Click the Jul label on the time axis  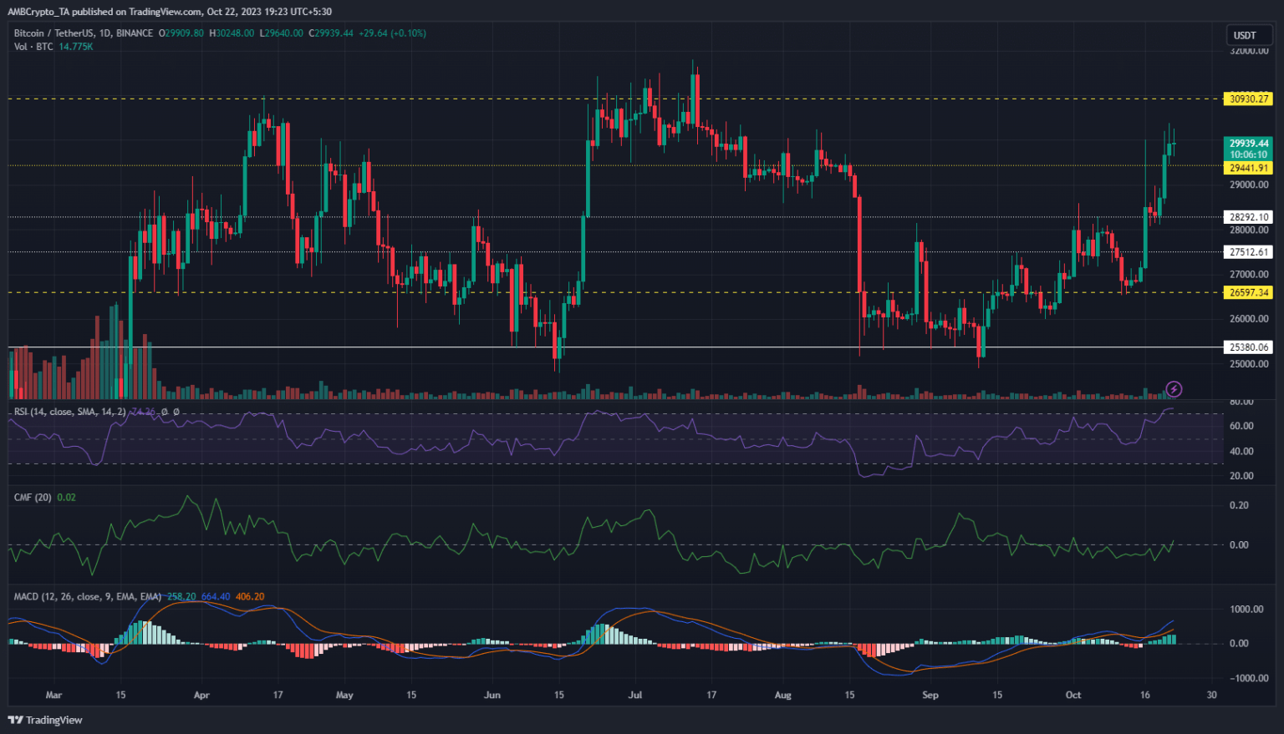635,695
